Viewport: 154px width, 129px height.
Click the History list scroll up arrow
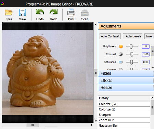(152, 98)
